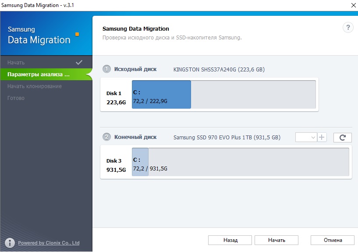This screenshot has height=252, width=358.
Task: Open the help question mark icon
Action: [348, 28]
